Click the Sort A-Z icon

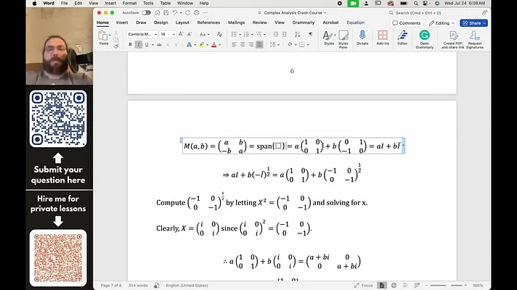coord(298,34)
